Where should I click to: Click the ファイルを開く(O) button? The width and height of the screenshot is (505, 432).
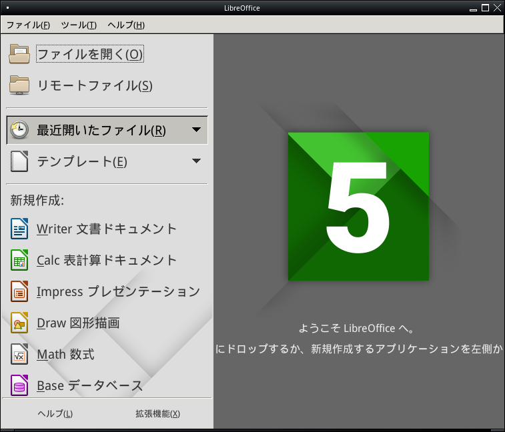(90, 54)
